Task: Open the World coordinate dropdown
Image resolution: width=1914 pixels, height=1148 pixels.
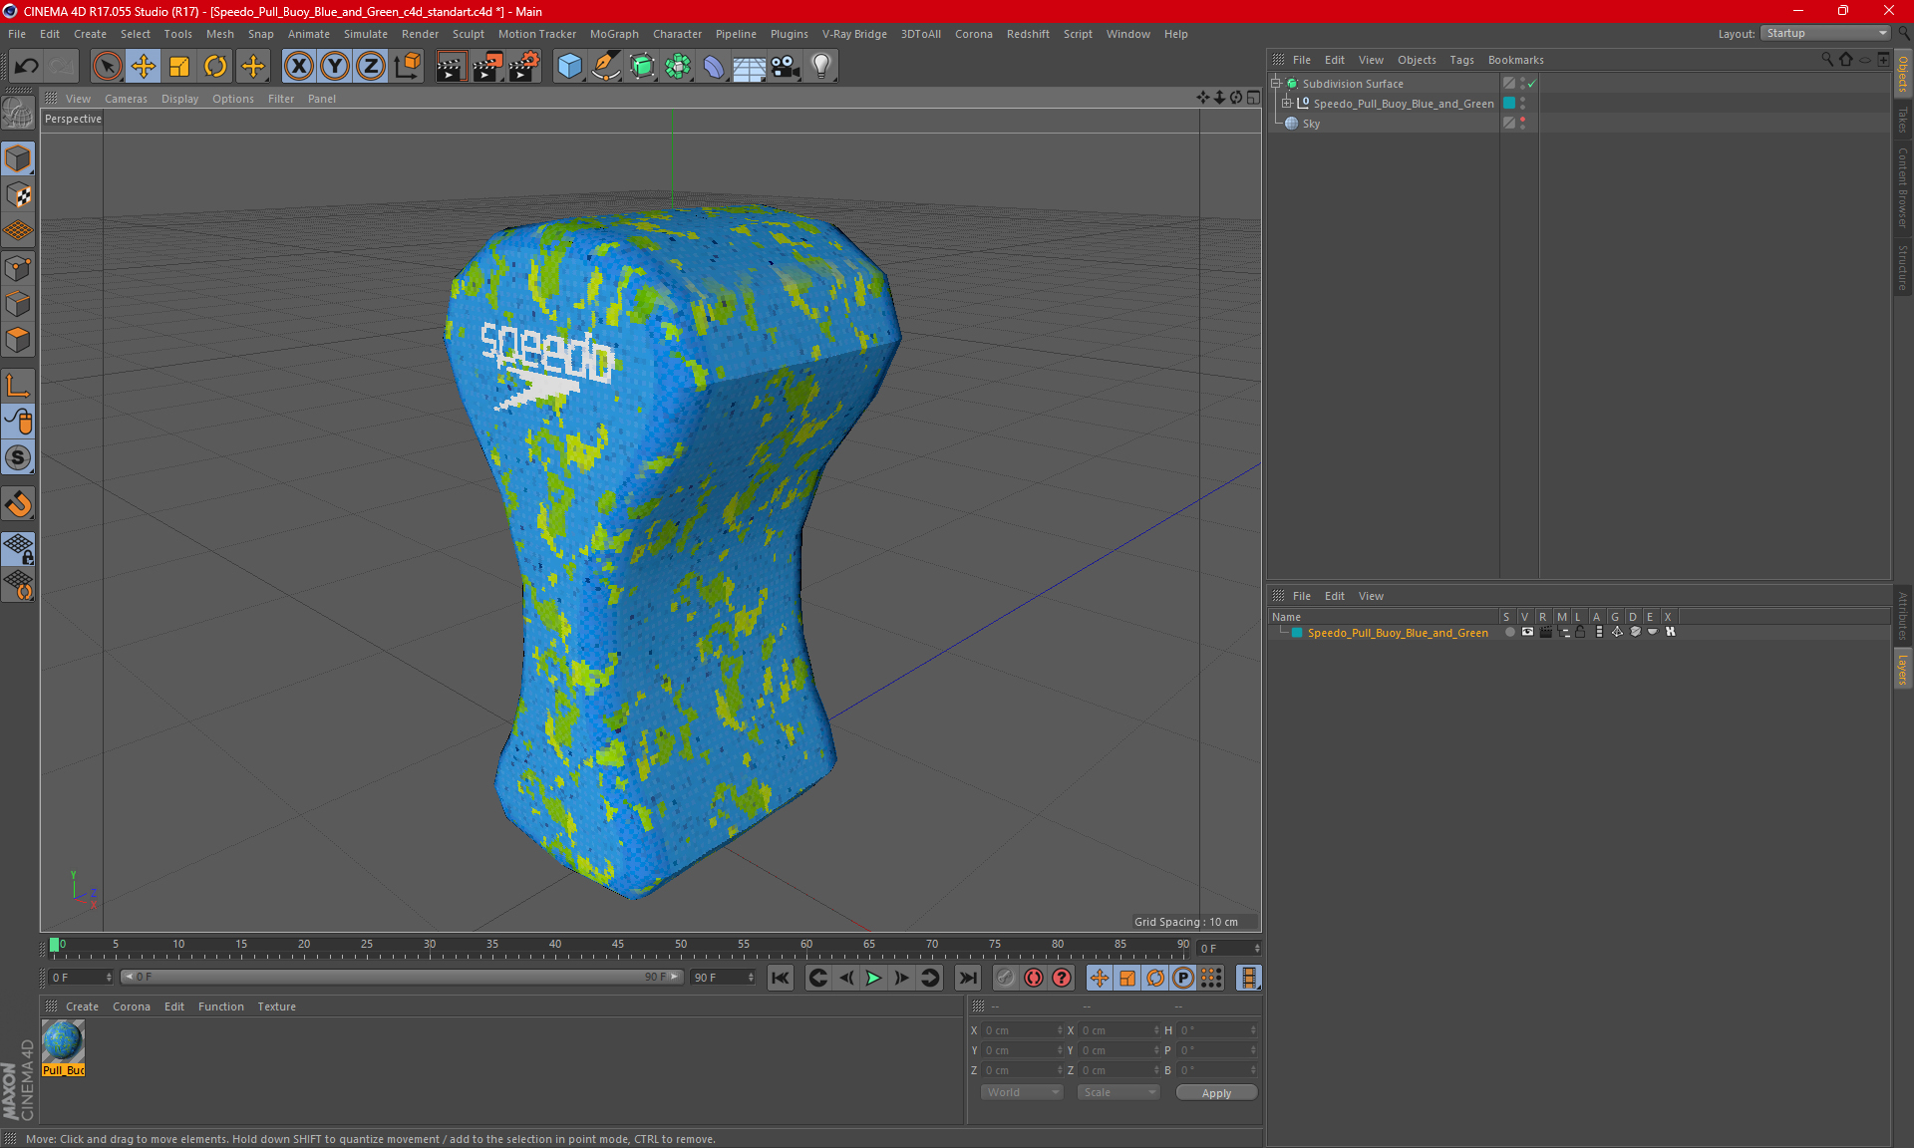Action: (x=1023, y=1093)
